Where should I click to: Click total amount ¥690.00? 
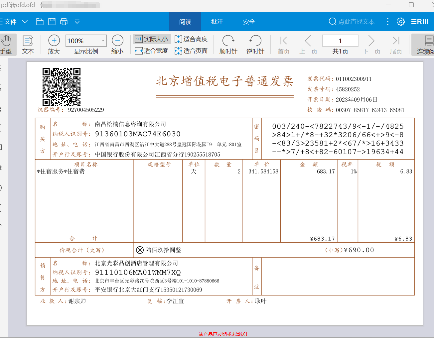(x=359, y=250)
